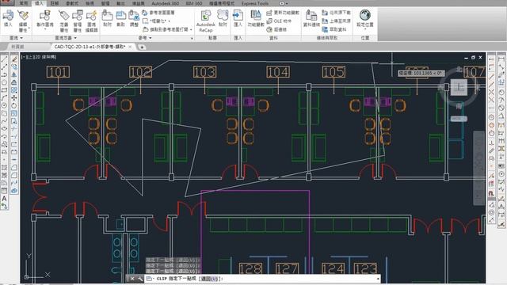Open the 參考 panel dialog launcher arrow

pos(192,38)
